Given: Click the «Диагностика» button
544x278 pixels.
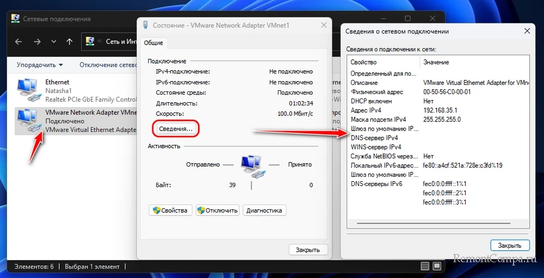Looking at the screenshot, I should coord(265,211).
